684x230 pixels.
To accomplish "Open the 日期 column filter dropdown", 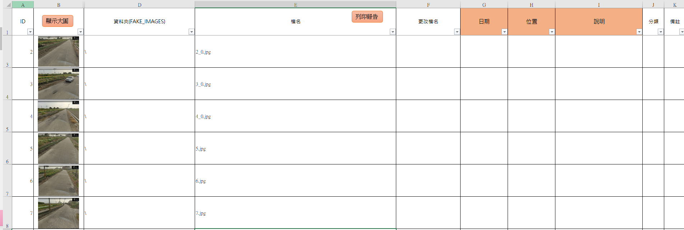I will click(x=504, y=32).
